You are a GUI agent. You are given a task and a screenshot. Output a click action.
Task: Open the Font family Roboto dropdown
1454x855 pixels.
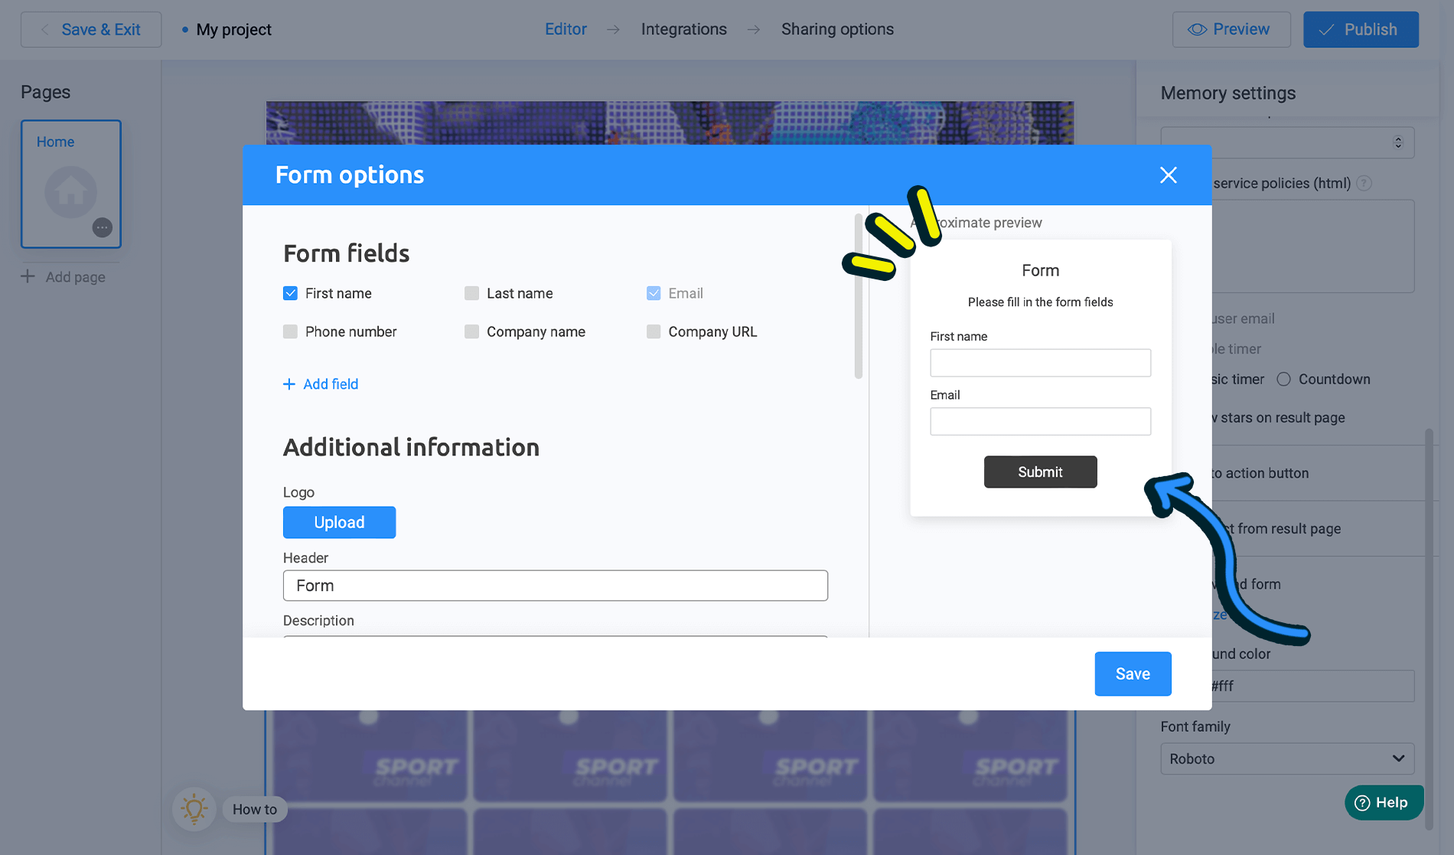[1287, 759]
